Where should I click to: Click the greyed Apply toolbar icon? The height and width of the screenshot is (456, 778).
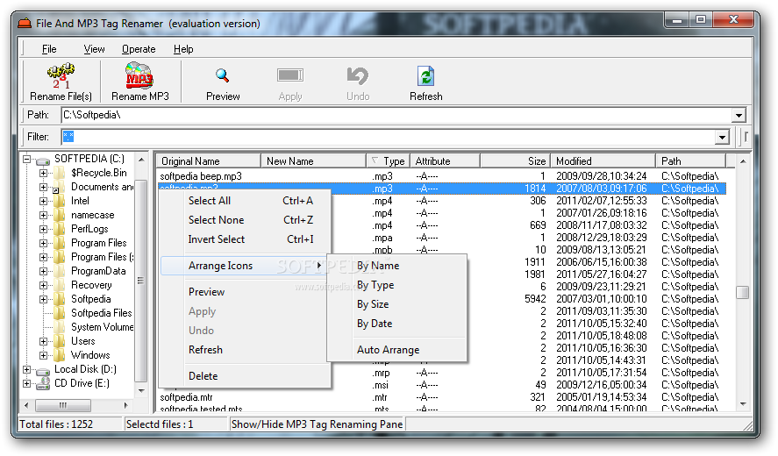[x=290, y=75]
